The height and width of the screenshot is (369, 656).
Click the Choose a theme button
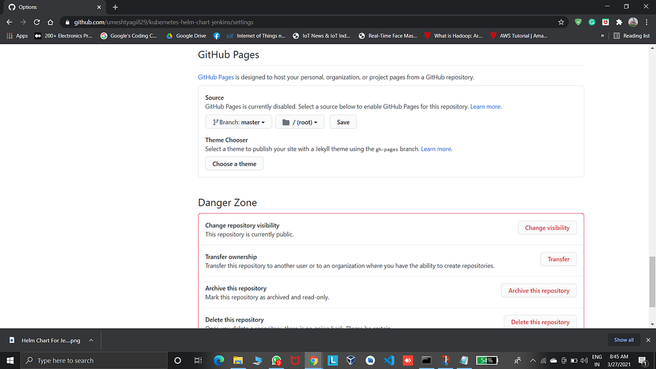coord(234,163)
